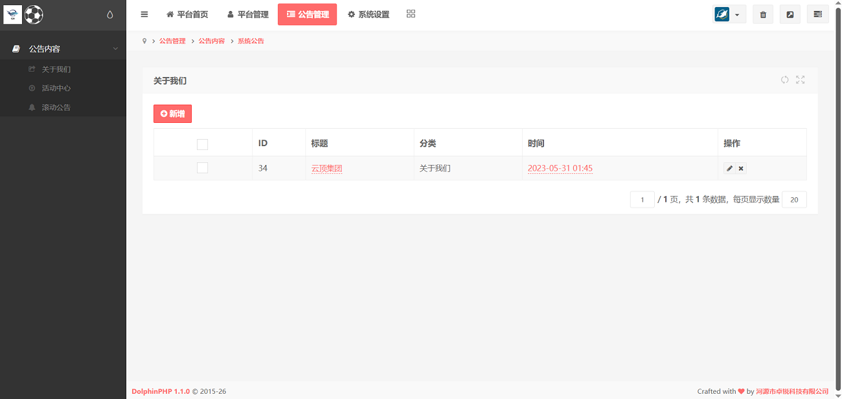
Task: Click the page number input field
Action: (x=642, y=199)
